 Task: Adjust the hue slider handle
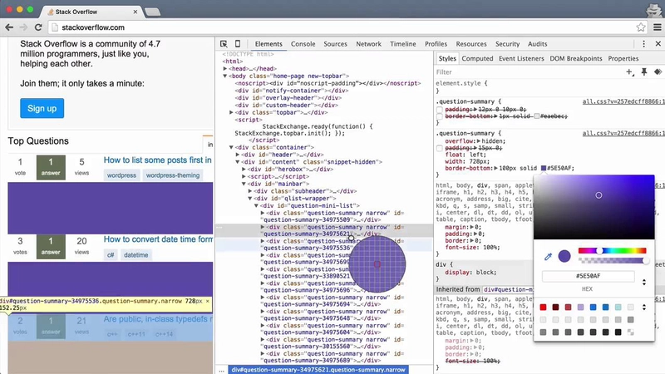599,251
